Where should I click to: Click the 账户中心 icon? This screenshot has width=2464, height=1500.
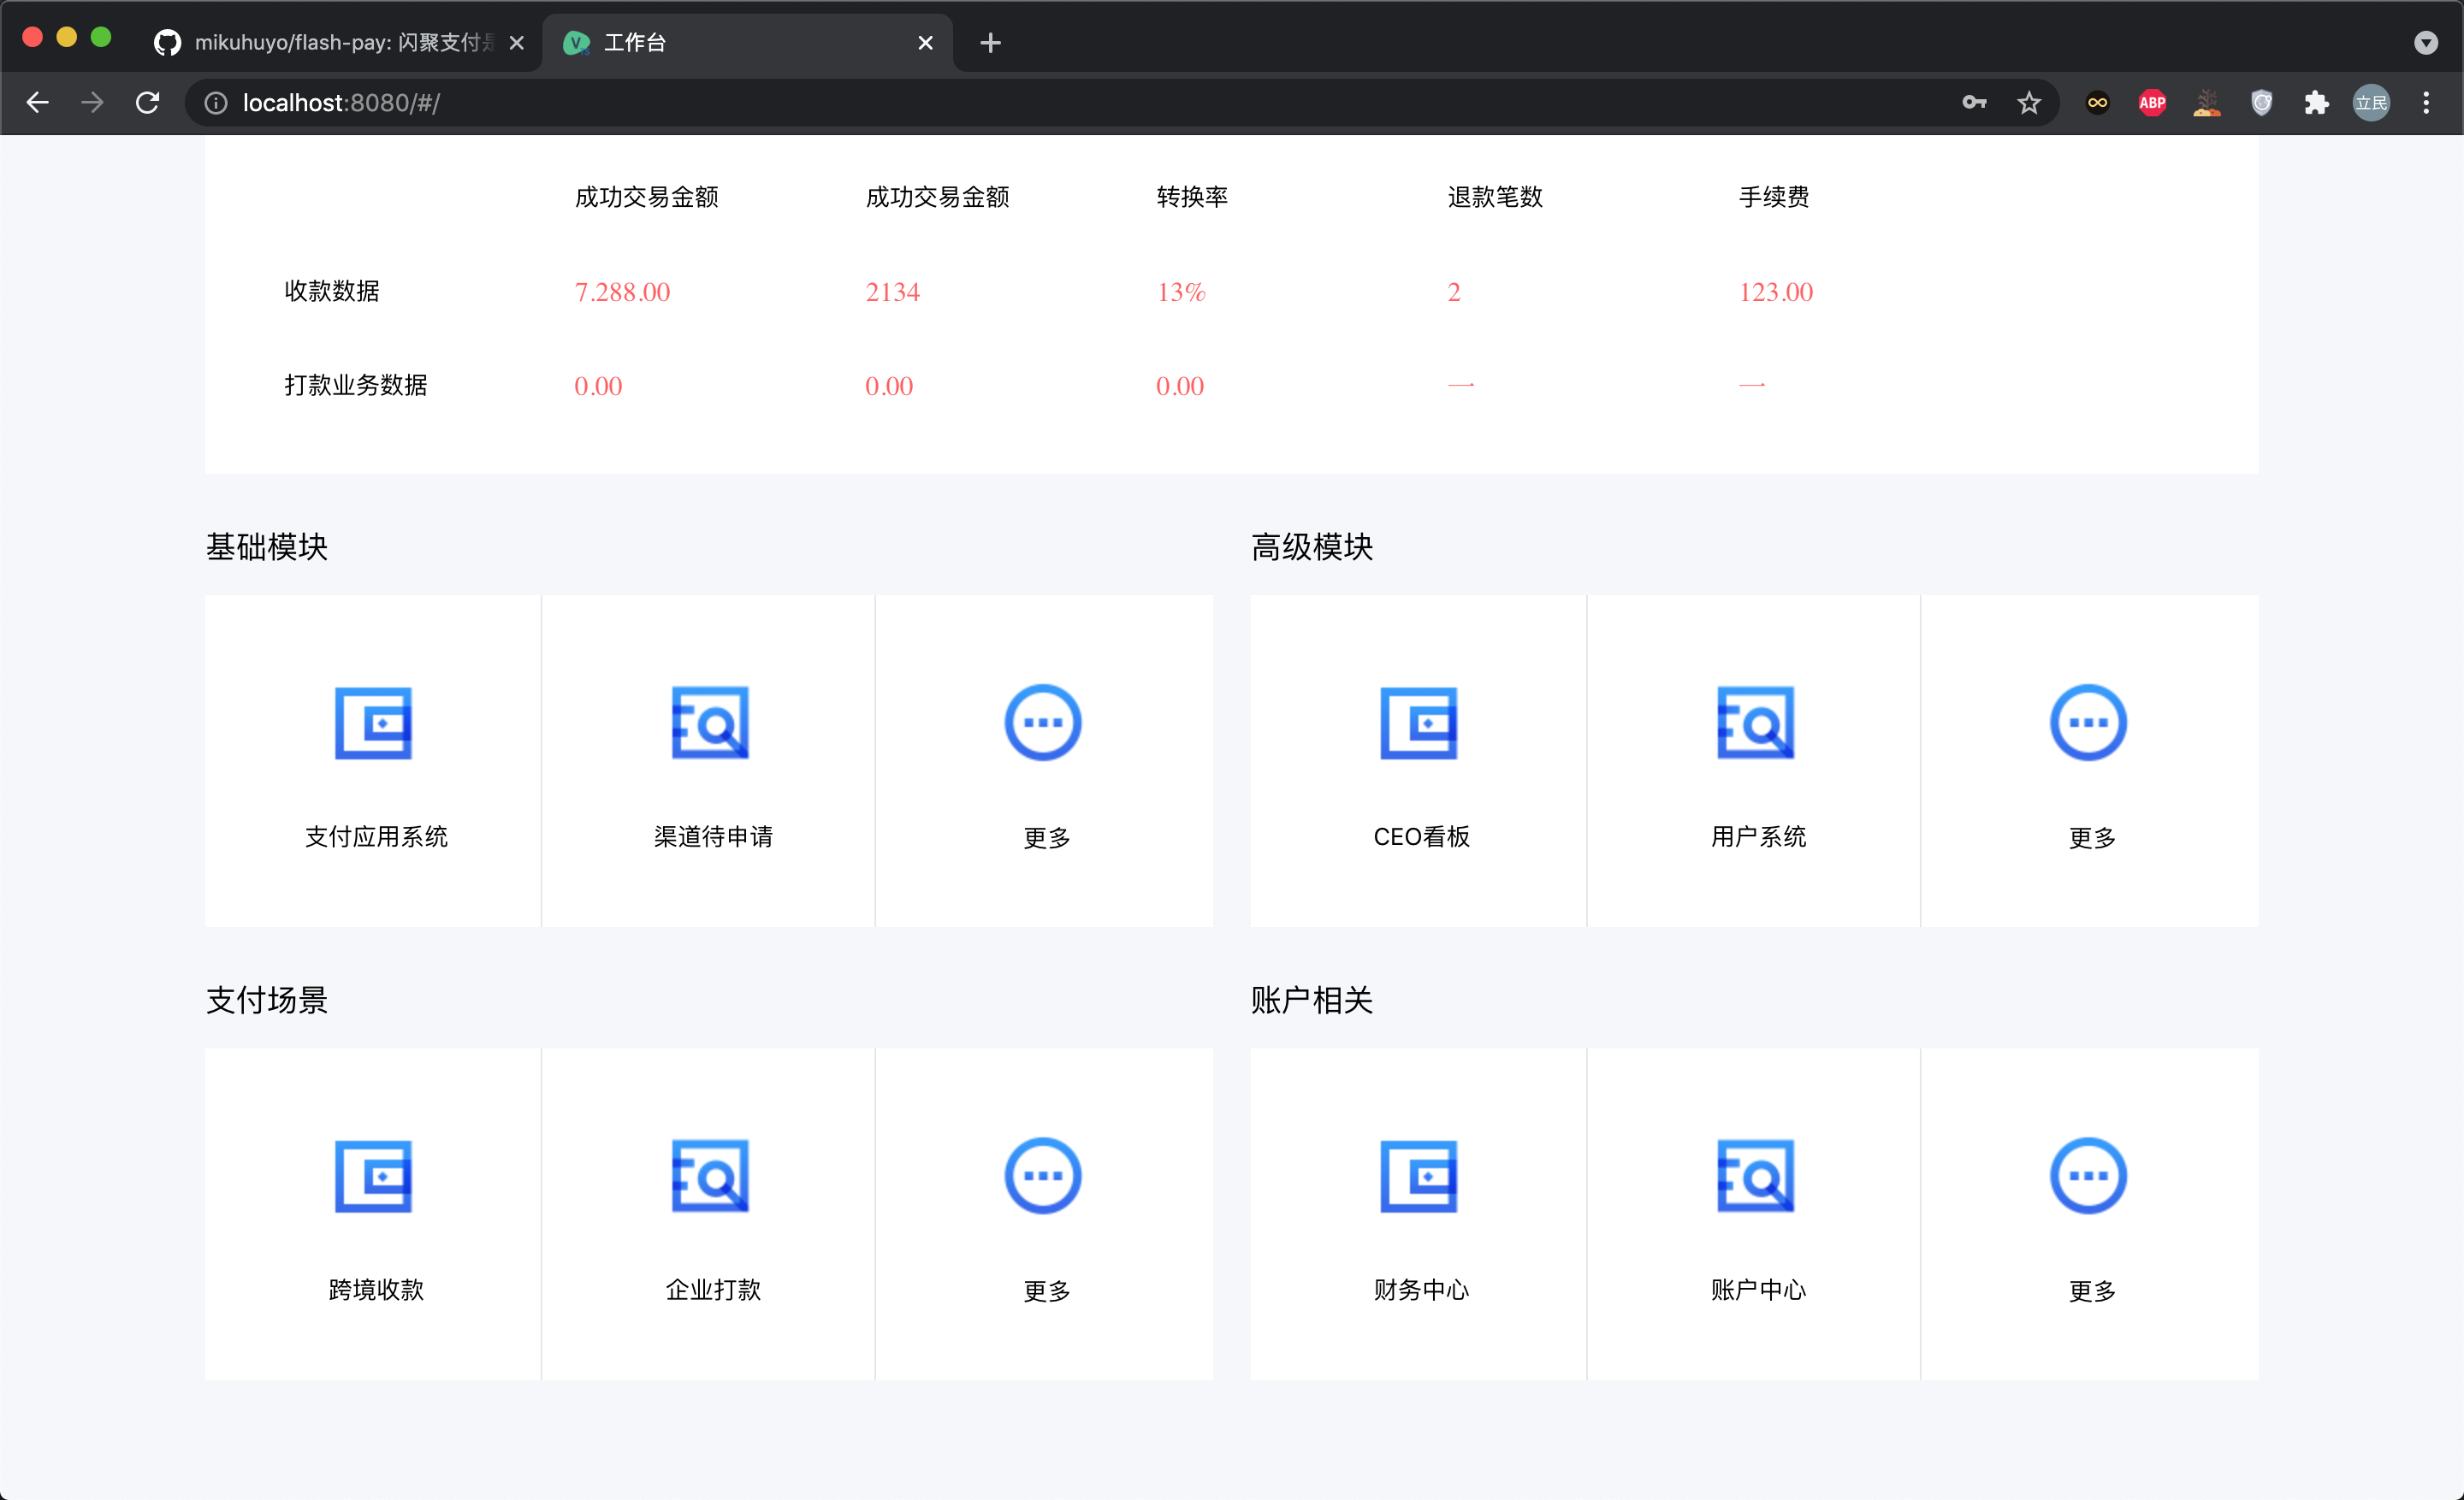(x=1755, y=1175)
